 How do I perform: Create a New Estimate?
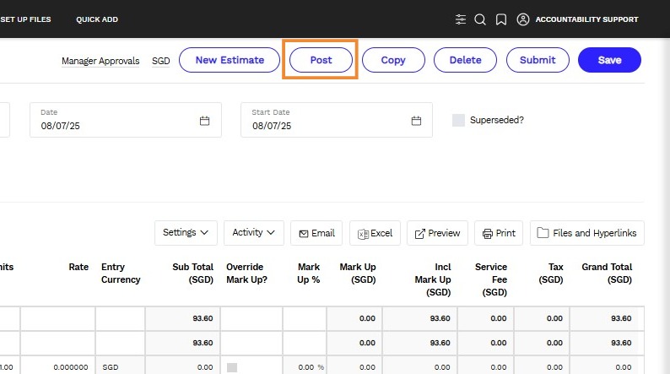coord(230,60)
